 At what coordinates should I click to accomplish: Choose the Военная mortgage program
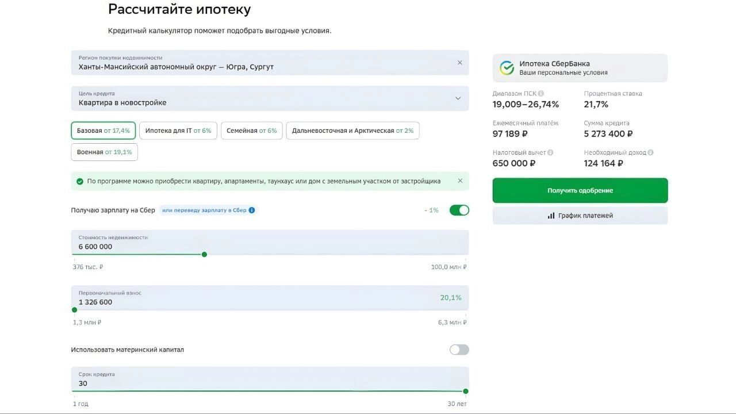tap(104, 152)
